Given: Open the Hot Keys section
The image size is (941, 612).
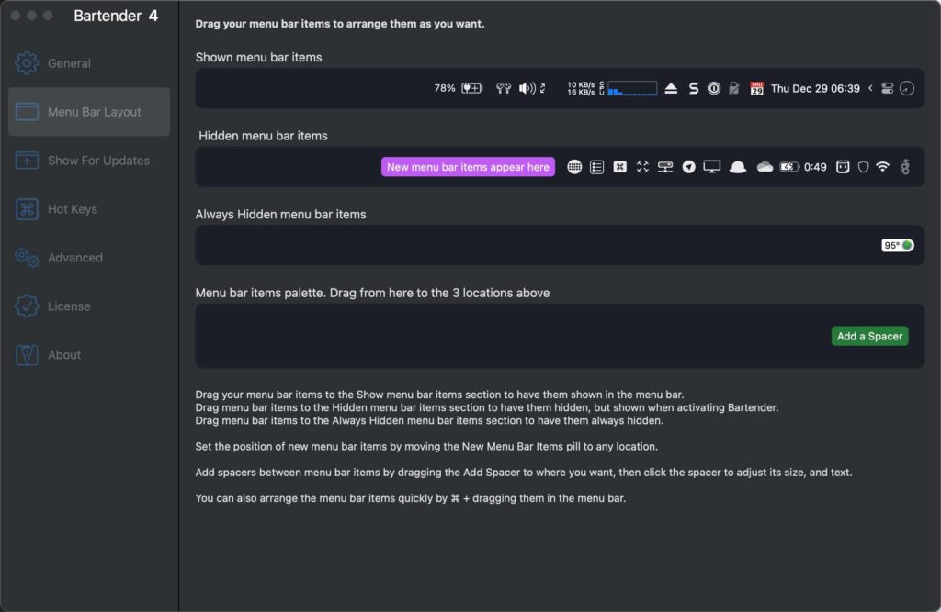Looking at the screenshot, I should point(89,208).
